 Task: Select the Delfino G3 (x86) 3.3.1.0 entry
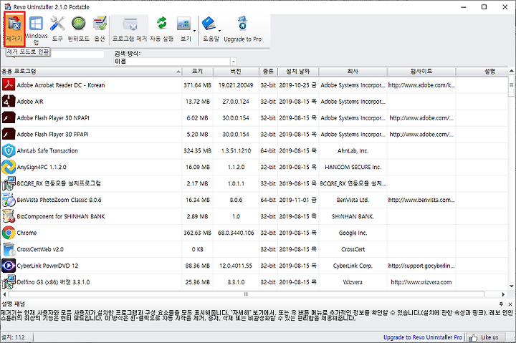(x=53, y=282)
